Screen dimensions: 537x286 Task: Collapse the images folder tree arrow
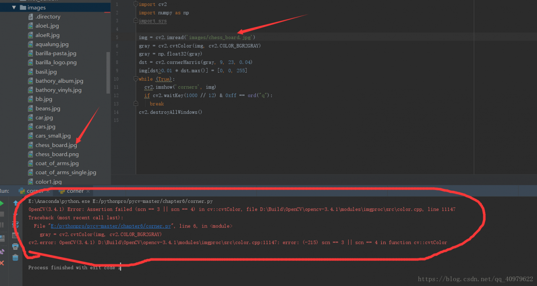click(14, 8)
